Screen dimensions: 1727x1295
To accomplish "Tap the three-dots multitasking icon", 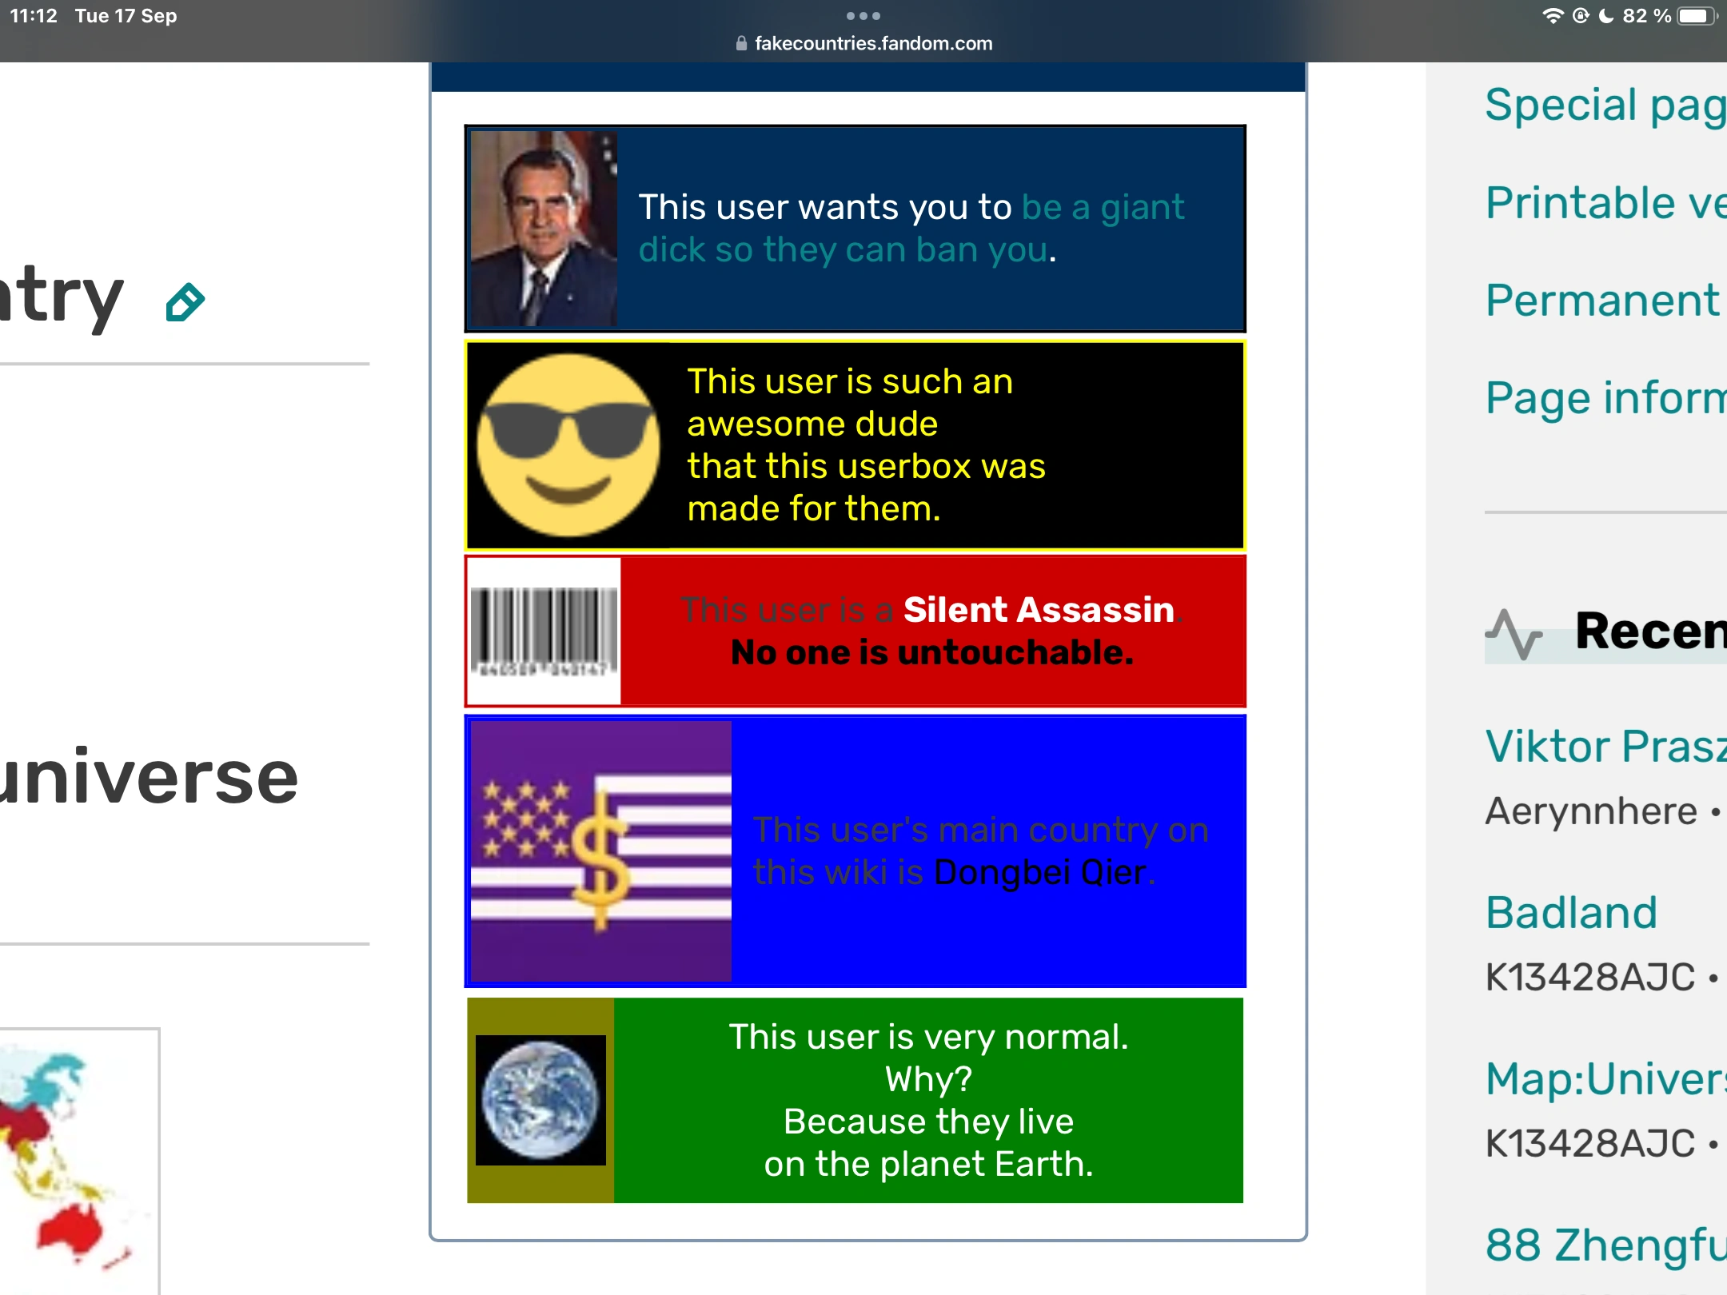I will 863,16.
